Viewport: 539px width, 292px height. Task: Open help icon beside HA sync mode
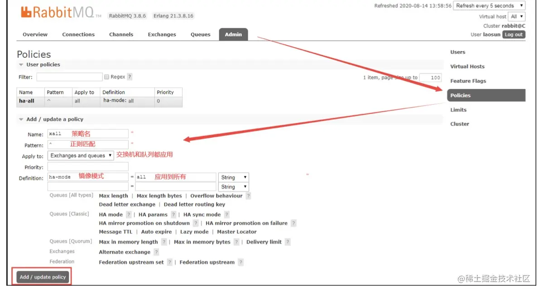point(226,214)
